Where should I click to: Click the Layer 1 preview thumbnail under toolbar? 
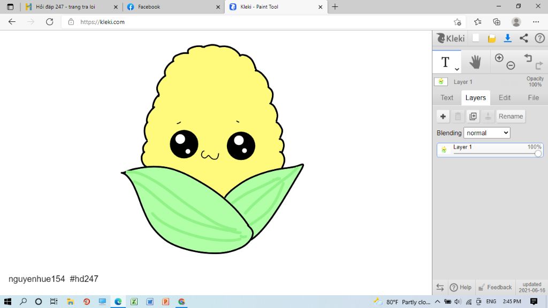pos(441,82)
